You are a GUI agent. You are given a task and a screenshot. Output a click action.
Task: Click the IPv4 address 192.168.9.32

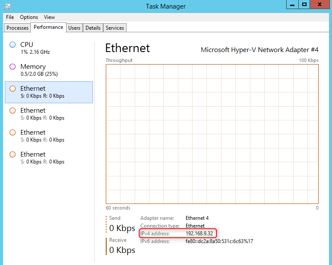pyautogui.click(x=199, y=234)
